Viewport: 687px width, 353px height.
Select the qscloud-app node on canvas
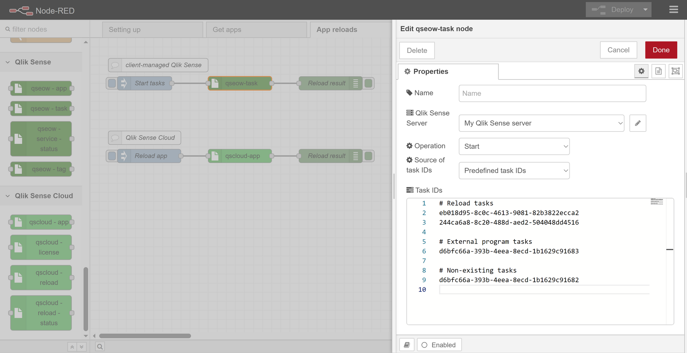click(x=240, y=156)
